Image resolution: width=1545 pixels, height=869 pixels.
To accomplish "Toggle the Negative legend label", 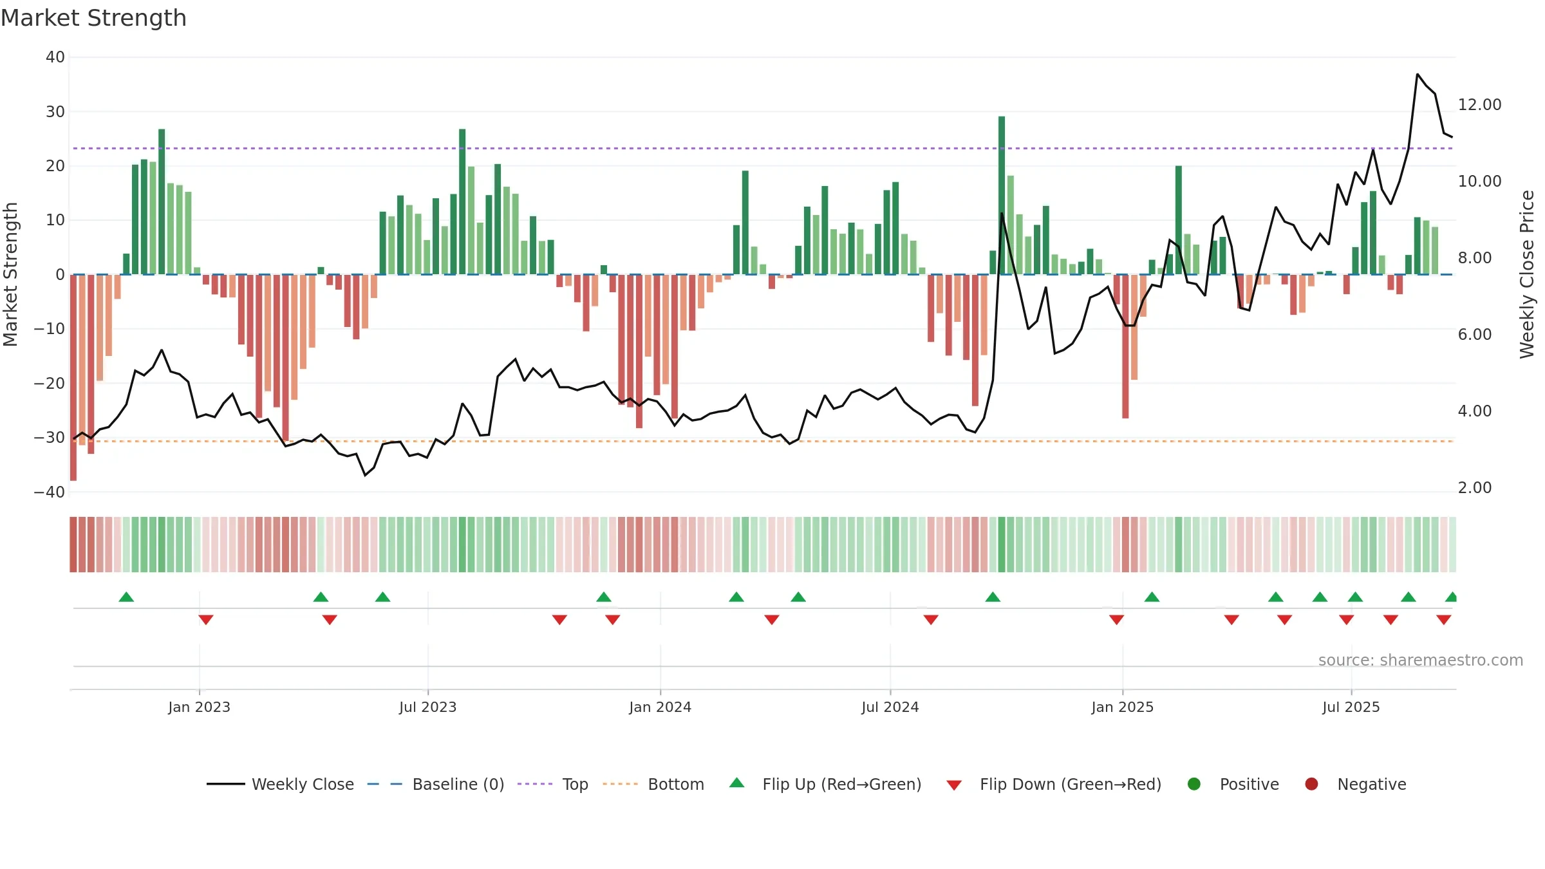I will [x=1372, y=784].
